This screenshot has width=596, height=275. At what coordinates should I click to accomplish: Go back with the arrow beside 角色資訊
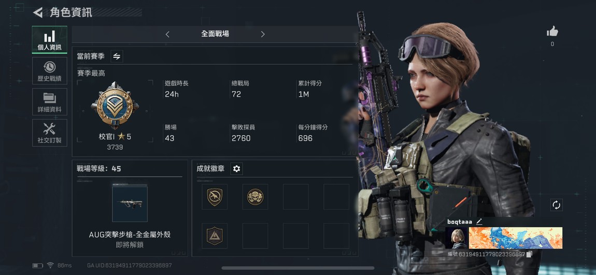[x=38, y=12]
